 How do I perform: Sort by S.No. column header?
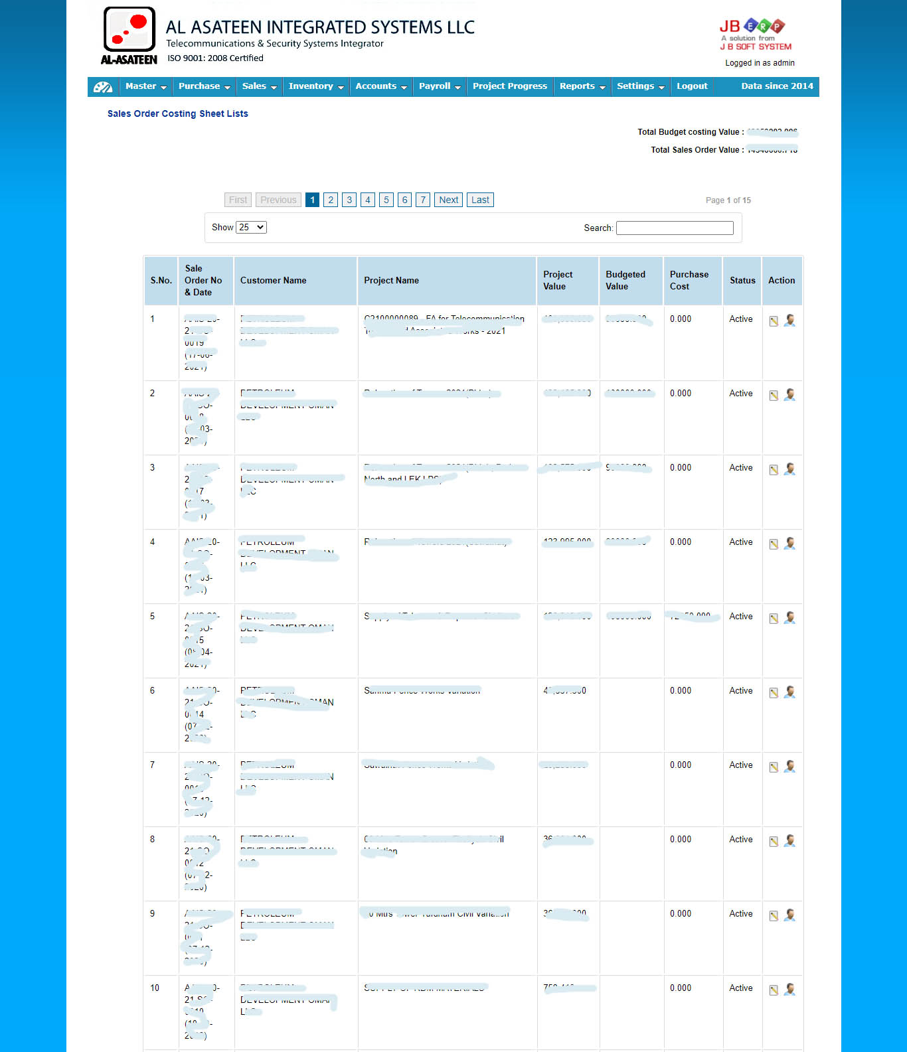click(x=161, y=281)
